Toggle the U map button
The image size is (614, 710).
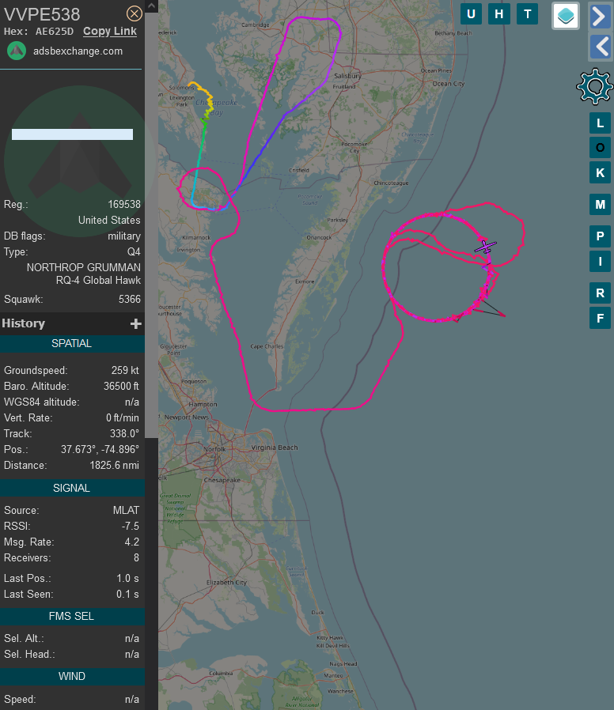click(x=472, y=14)
